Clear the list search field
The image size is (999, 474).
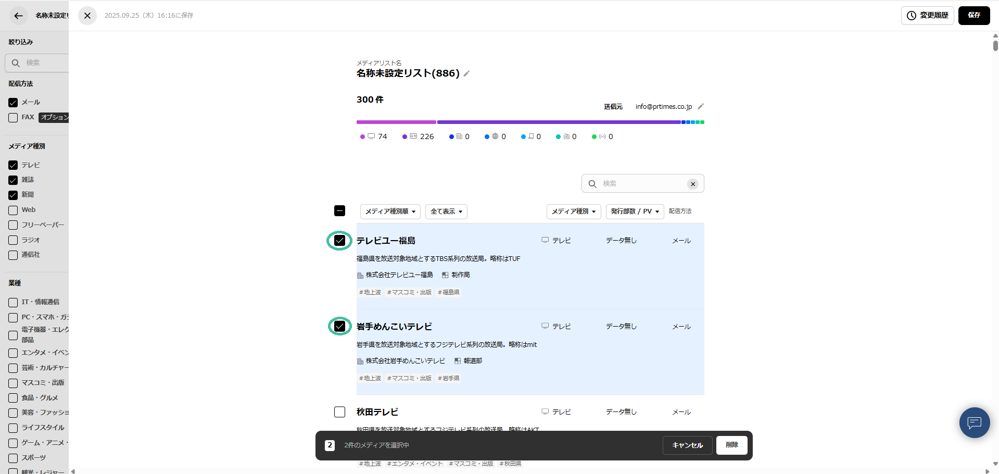(x=692, y=184)
